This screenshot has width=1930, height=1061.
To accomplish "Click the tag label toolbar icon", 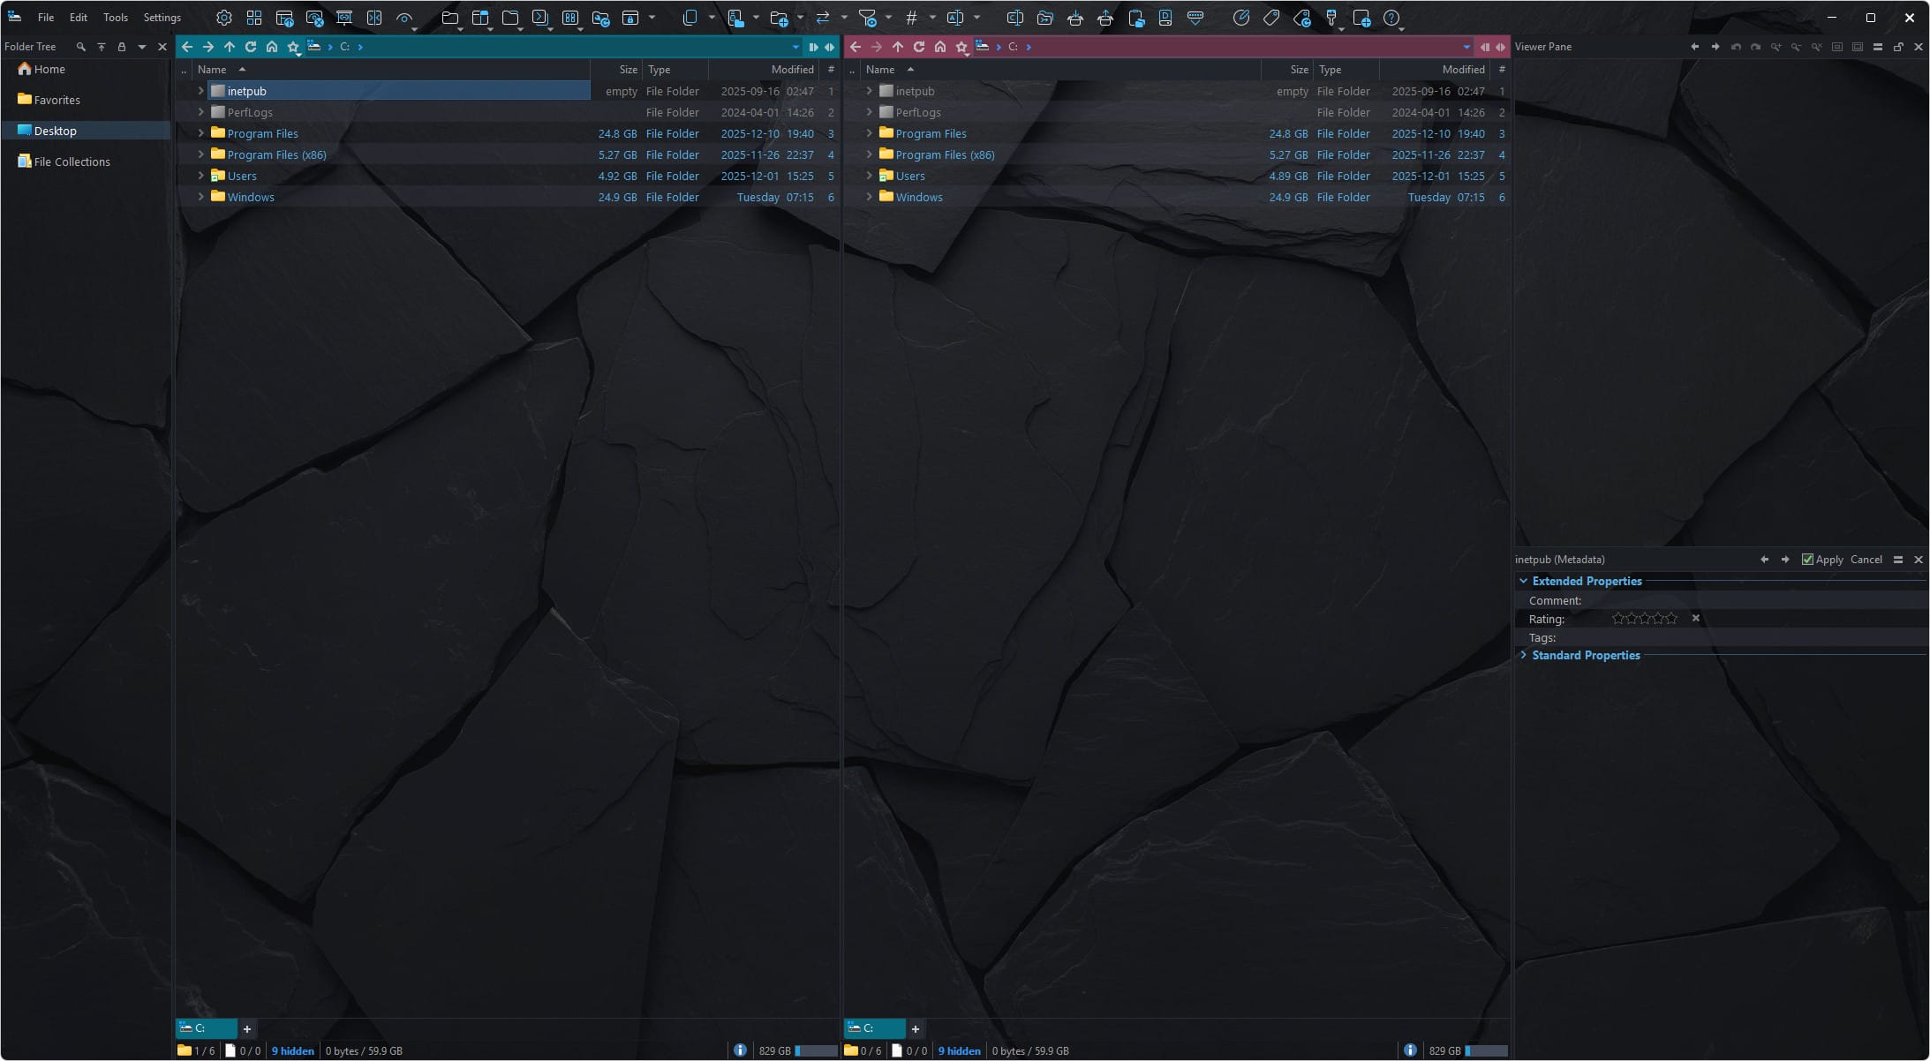I will [x=1271, y=18].
